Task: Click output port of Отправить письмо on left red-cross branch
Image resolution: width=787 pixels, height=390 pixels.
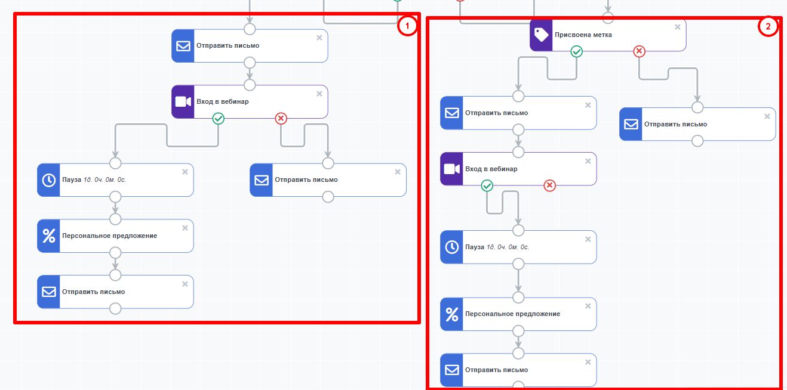Action: [x=328, y=196]
